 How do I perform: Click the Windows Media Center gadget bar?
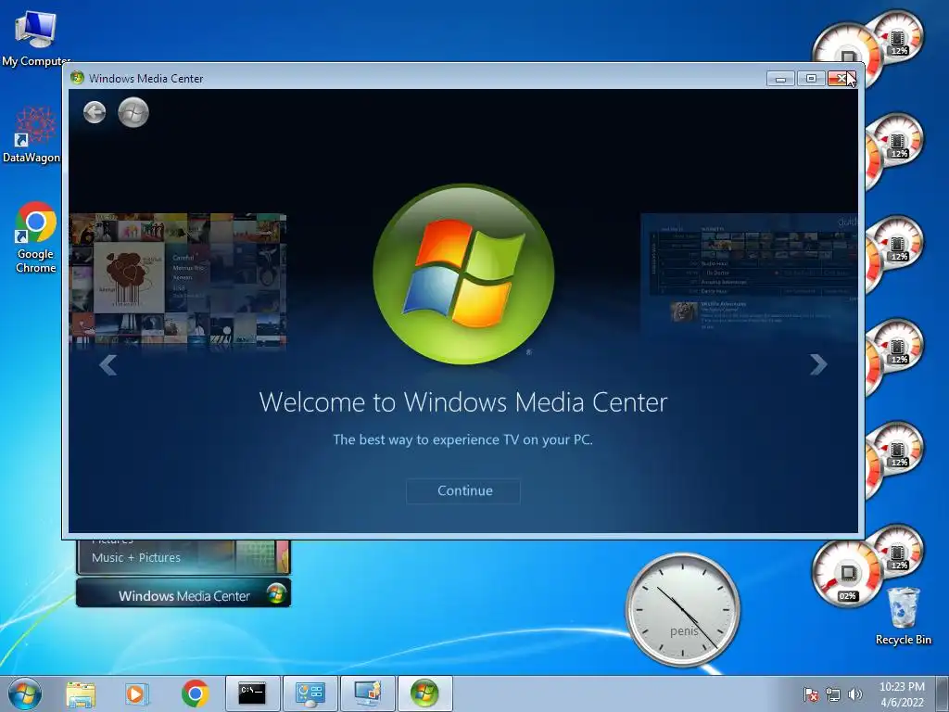point(183,593)
